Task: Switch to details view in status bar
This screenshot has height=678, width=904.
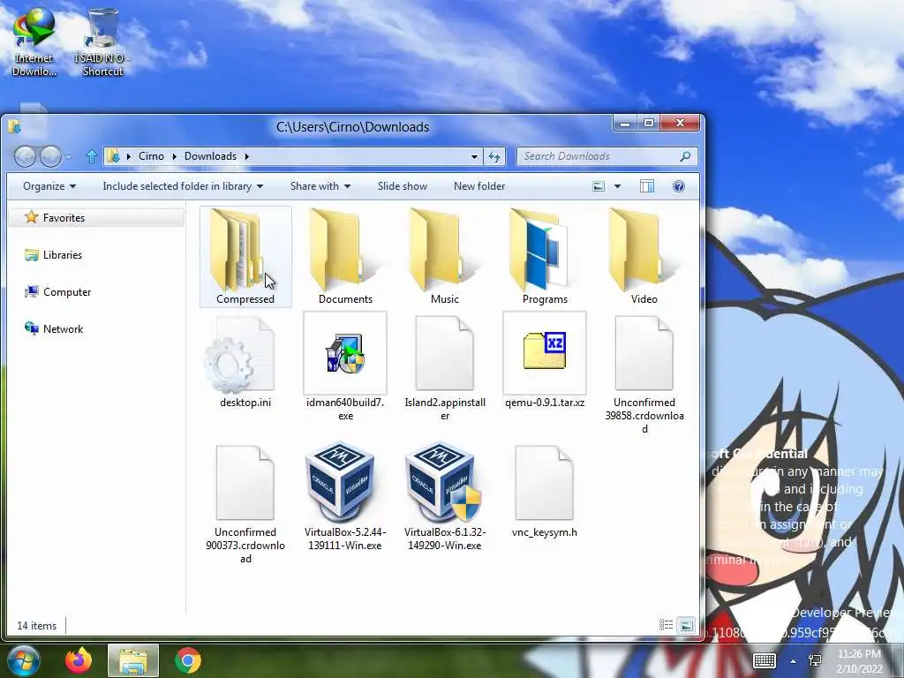Action: (x=666, y=625)
